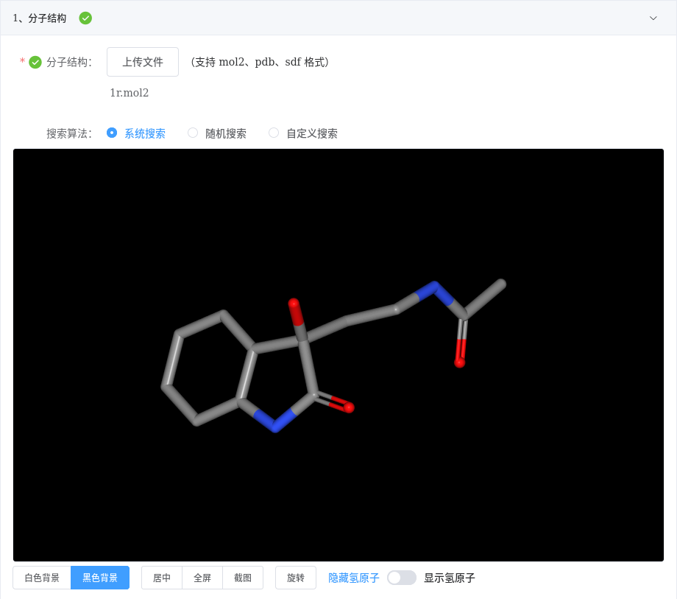Click the 显示氢原子 label
The height and width of the screenshot is (599, 677).
(450, 578)
